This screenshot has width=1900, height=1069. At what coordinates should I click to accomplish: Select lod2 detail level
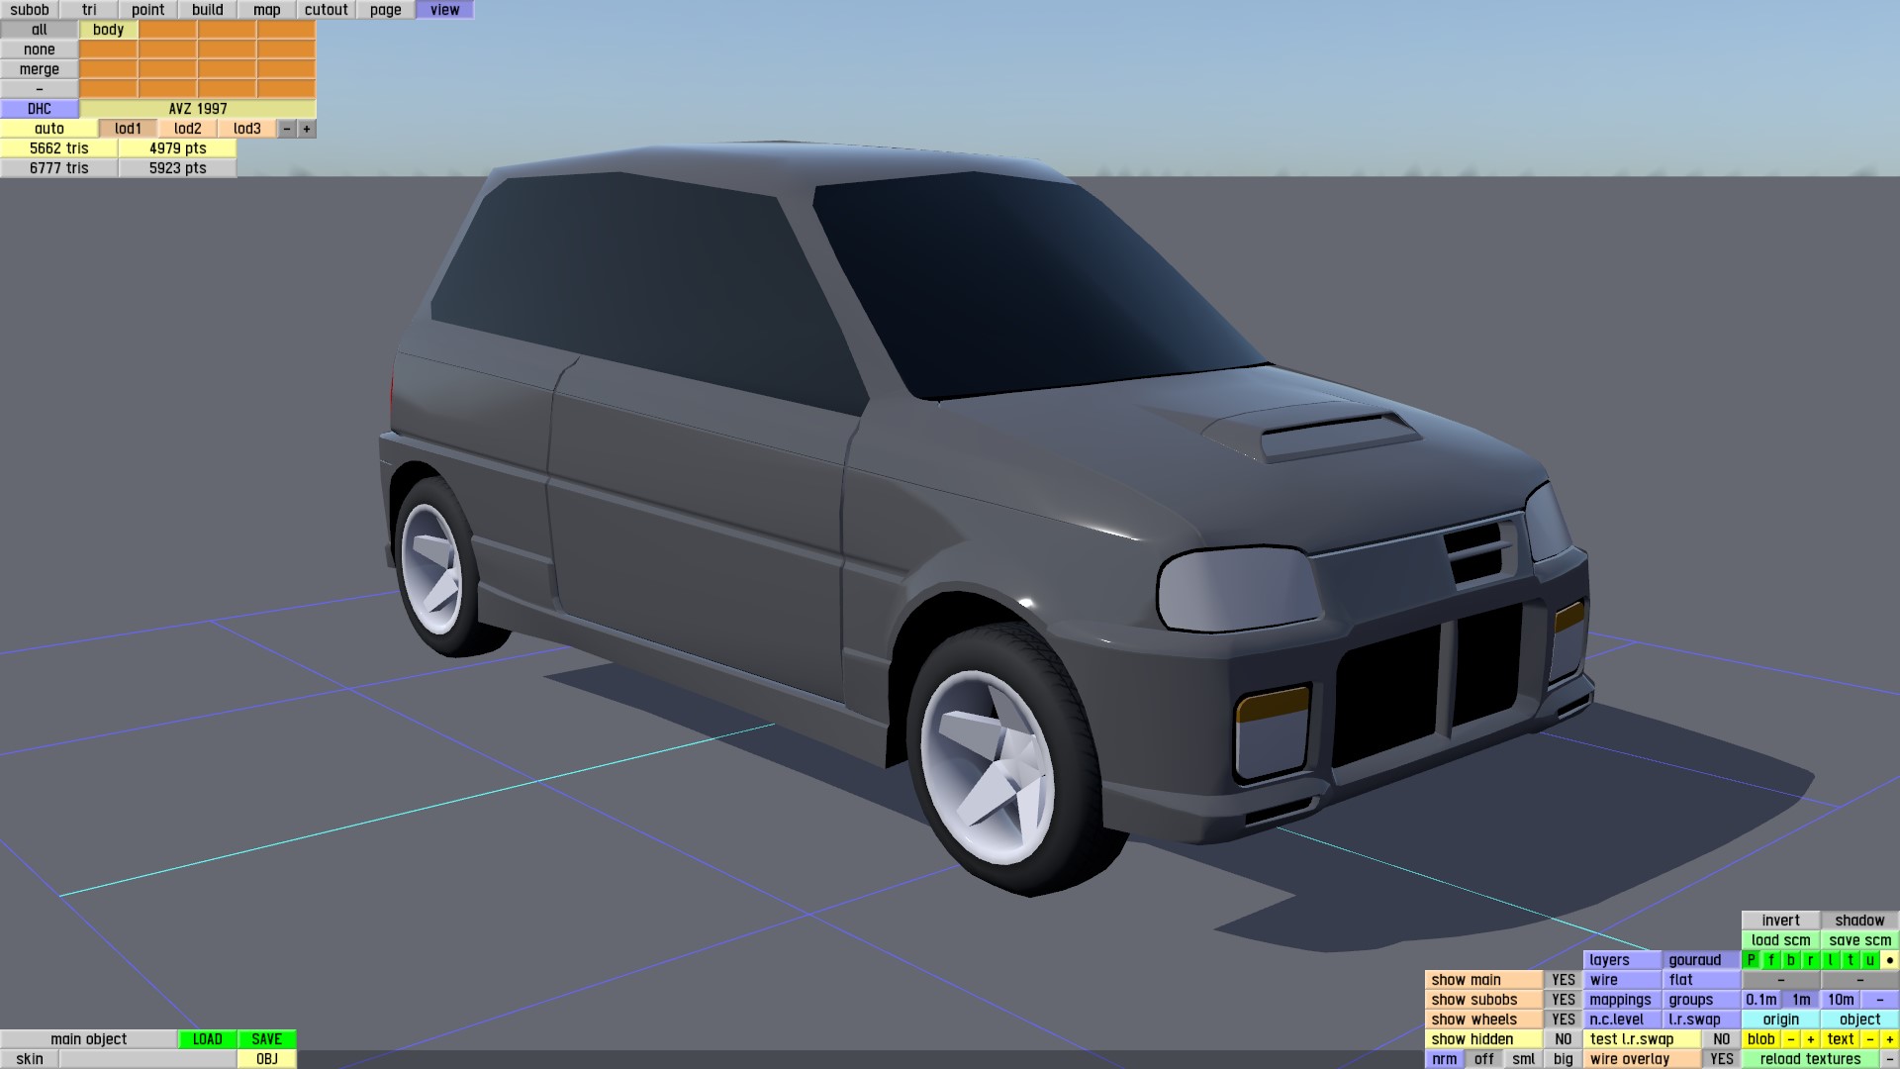187,129
